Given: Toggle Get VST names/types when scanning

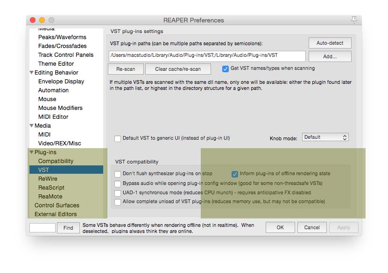Looking at the screenshot, I should coord(225,68).
